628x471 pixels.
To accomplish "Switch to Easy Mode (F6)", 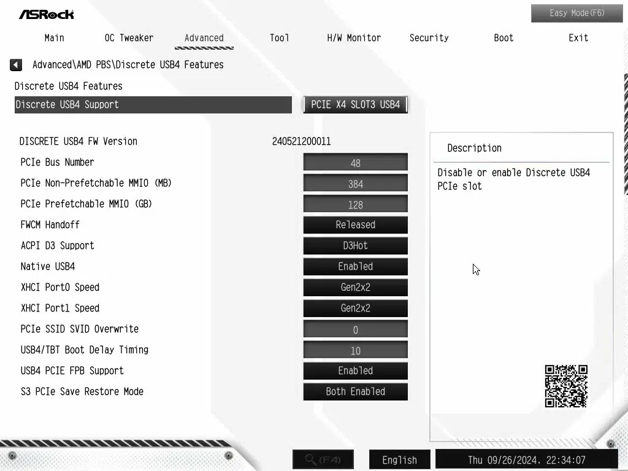I will pyautogui.click(x=576, y=13).
